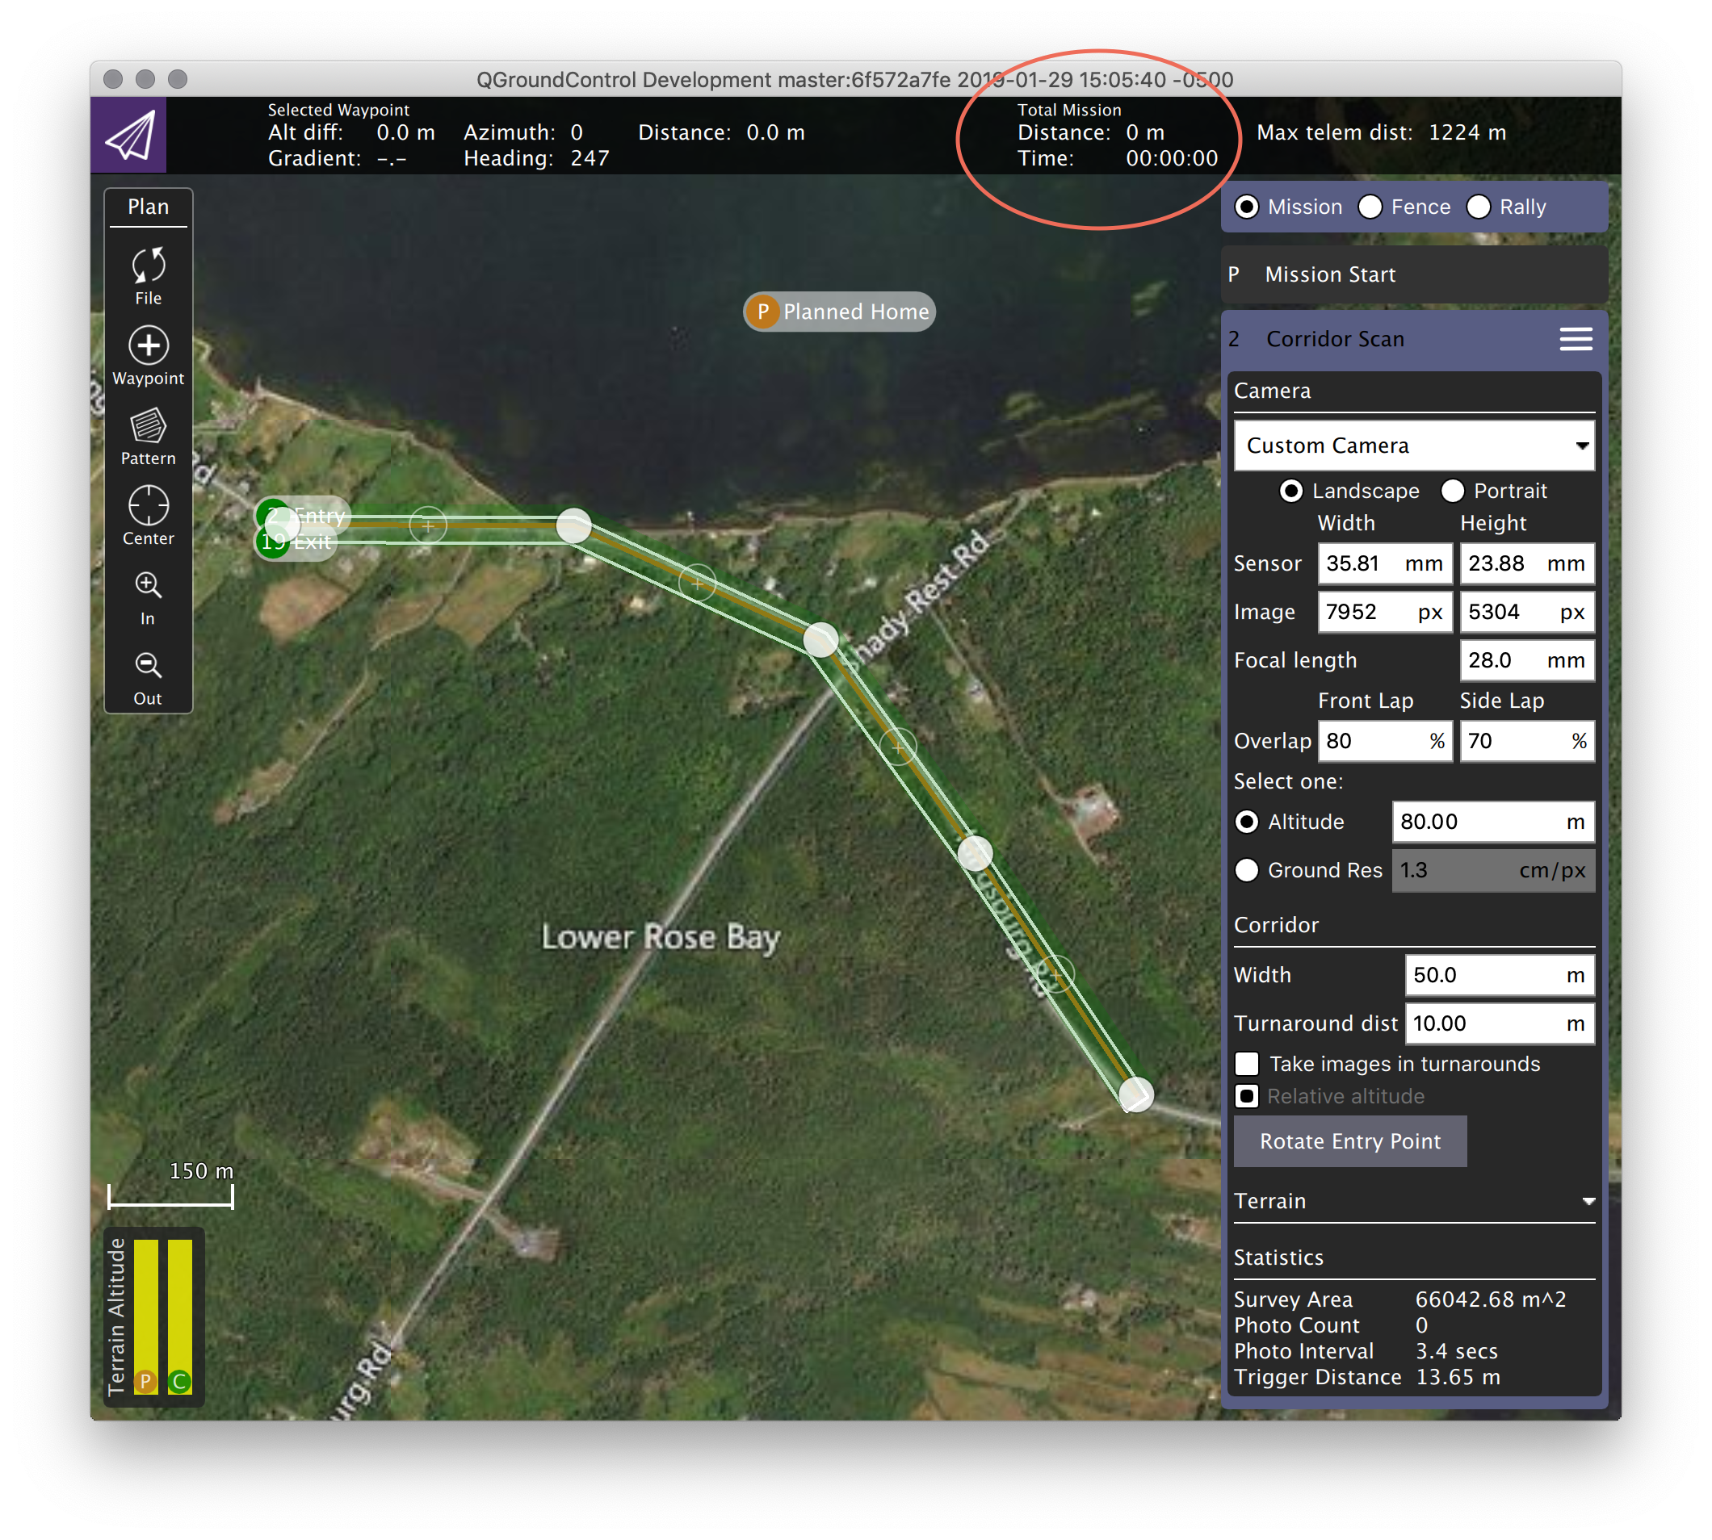Select the Mission radio button
Image resolution: width=1712 pixels, height=1540 pixels.
[1246, 207]
